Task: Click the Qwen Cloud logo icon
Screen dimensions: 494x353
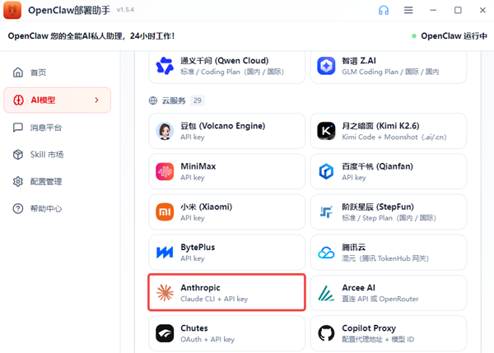Action: tap(165, 66)
